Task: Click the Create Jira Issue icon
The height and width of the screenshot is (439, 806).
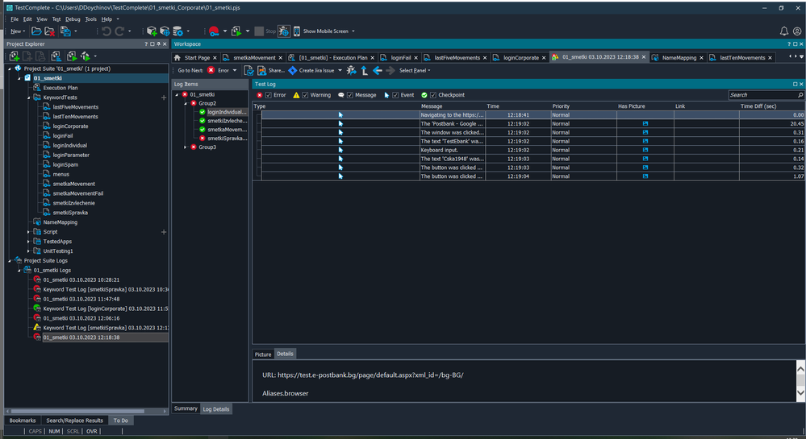Action: [x=292, y=71]
